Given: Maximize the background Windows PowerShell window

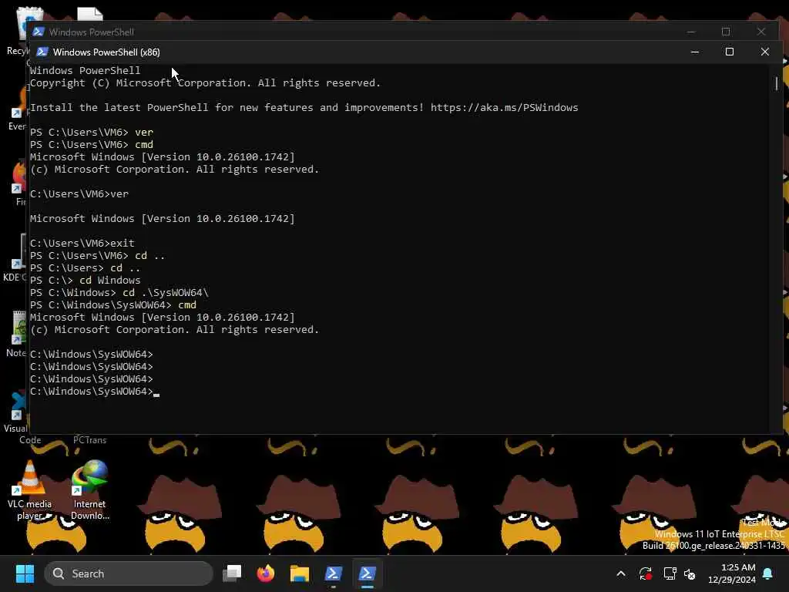Looking at the screenshot, I should [726, 32].
